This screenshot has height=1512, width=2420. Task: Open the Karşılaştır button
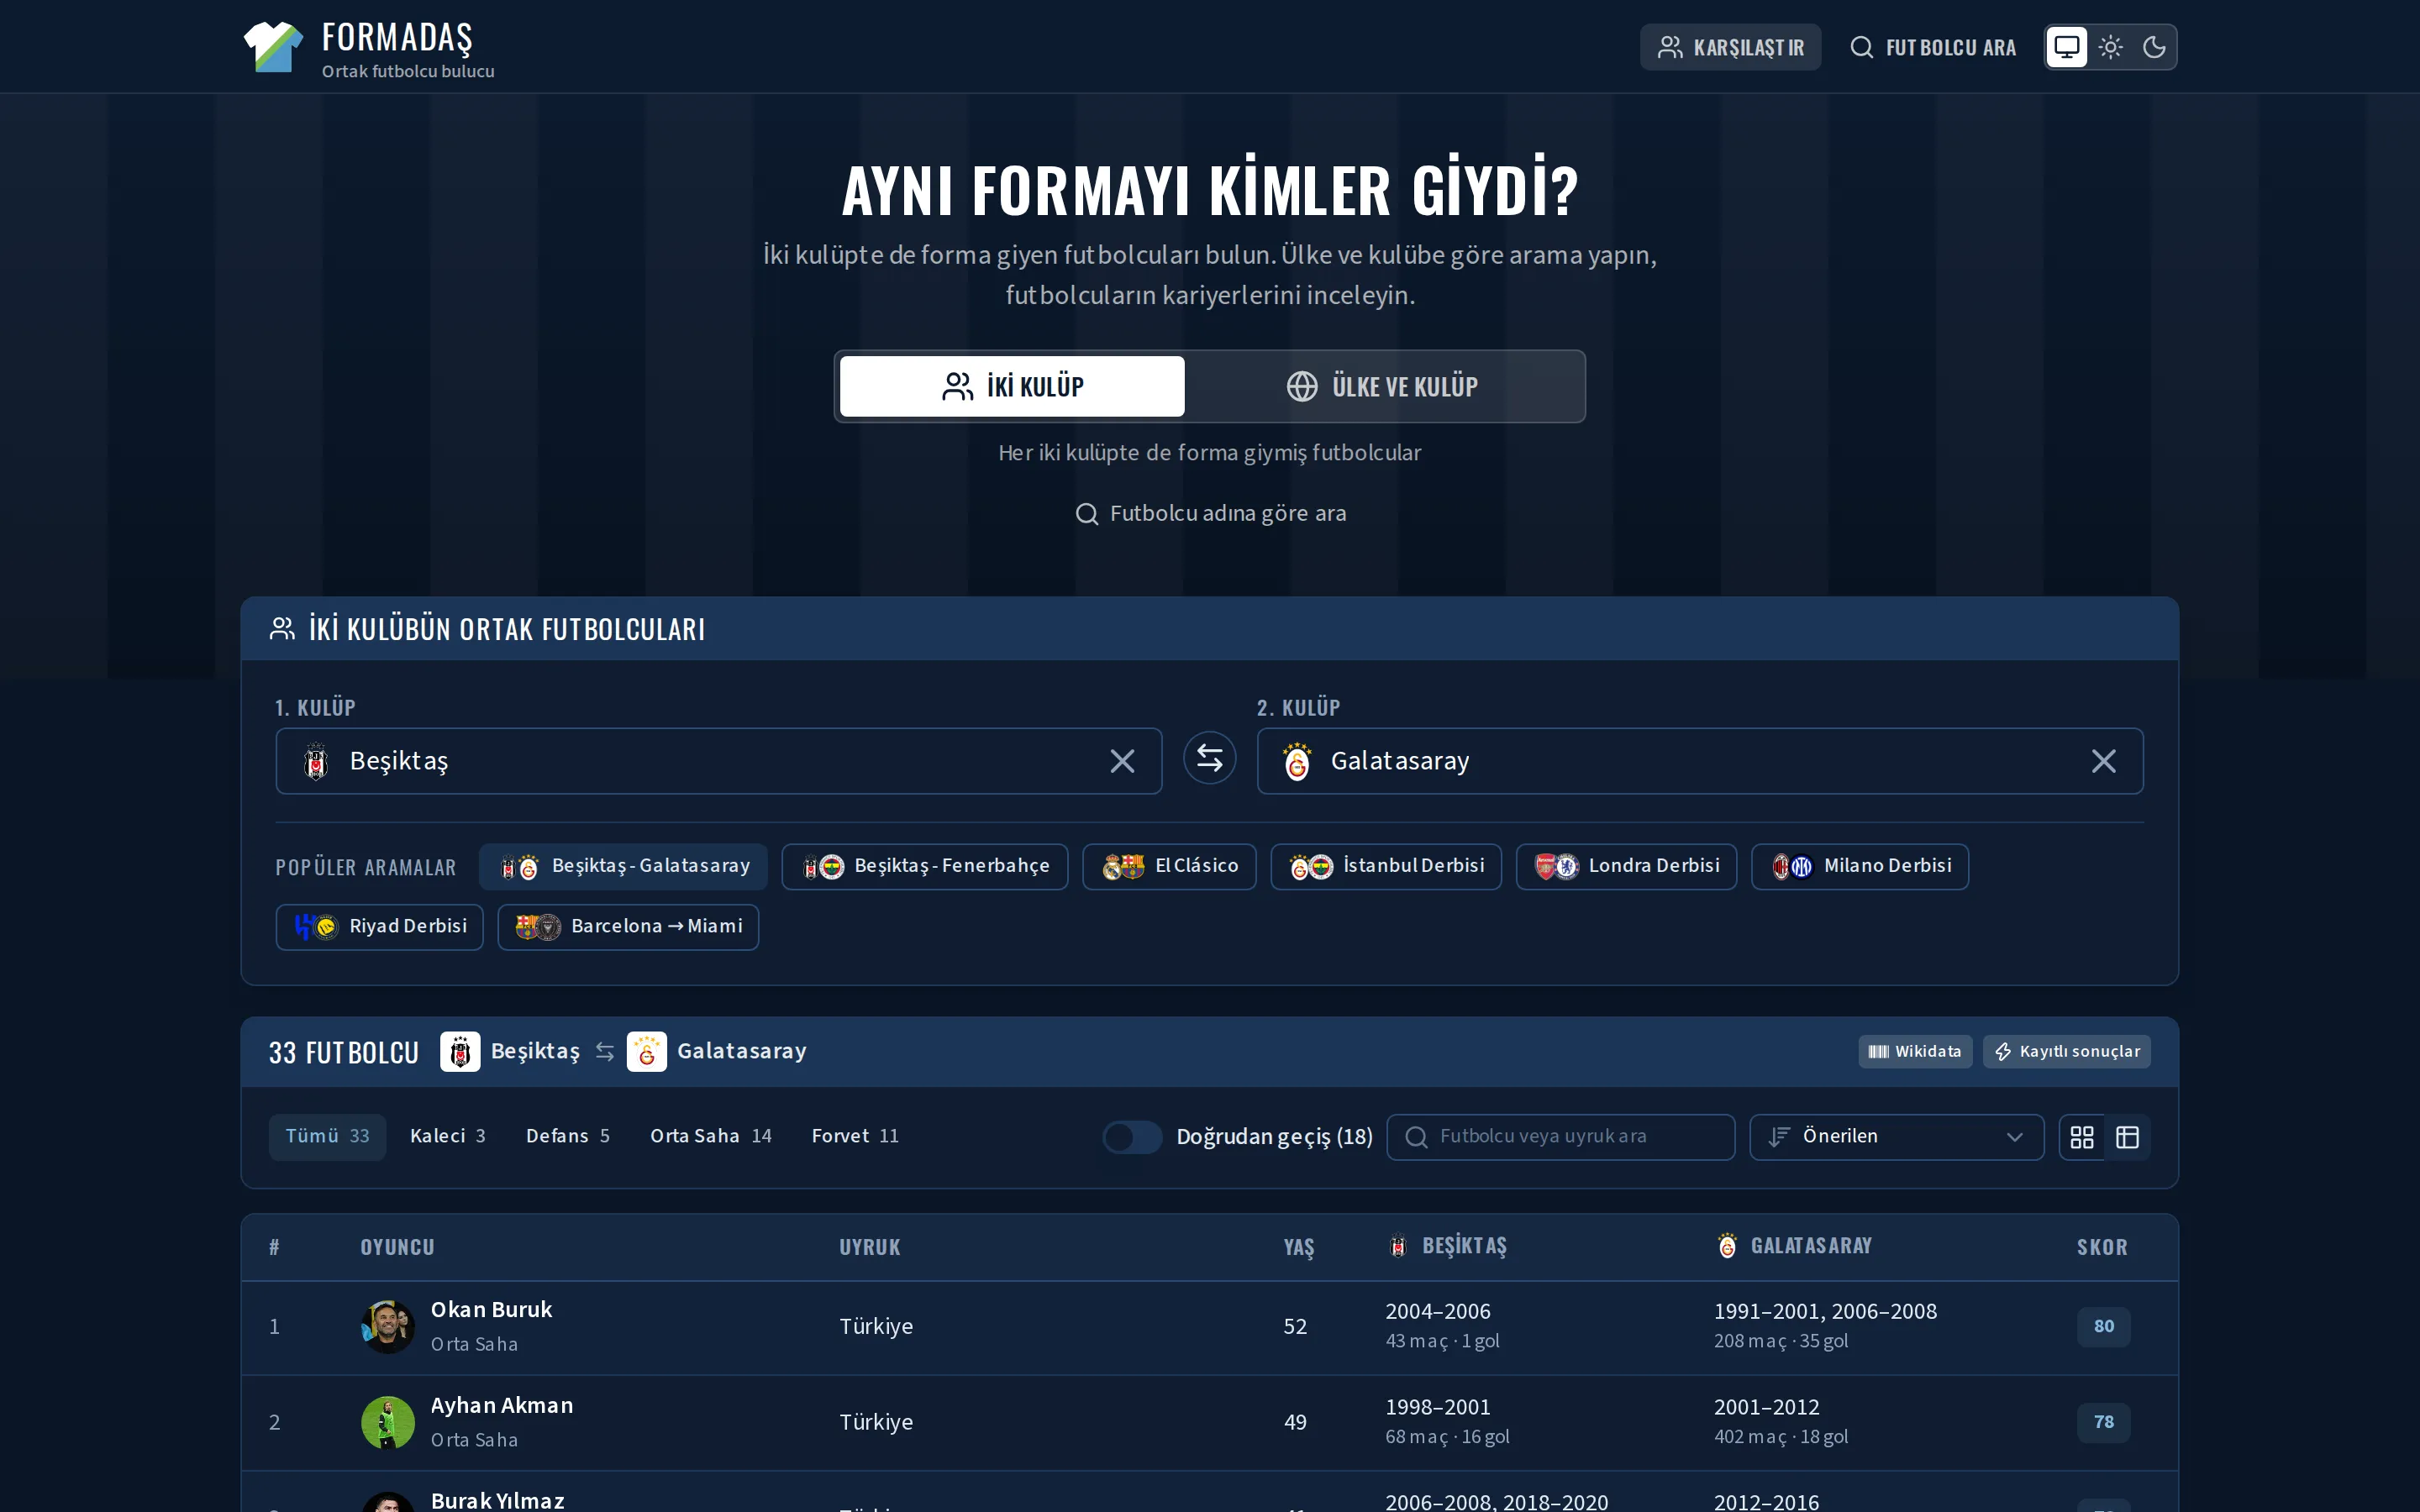[x=1730, y=47]
